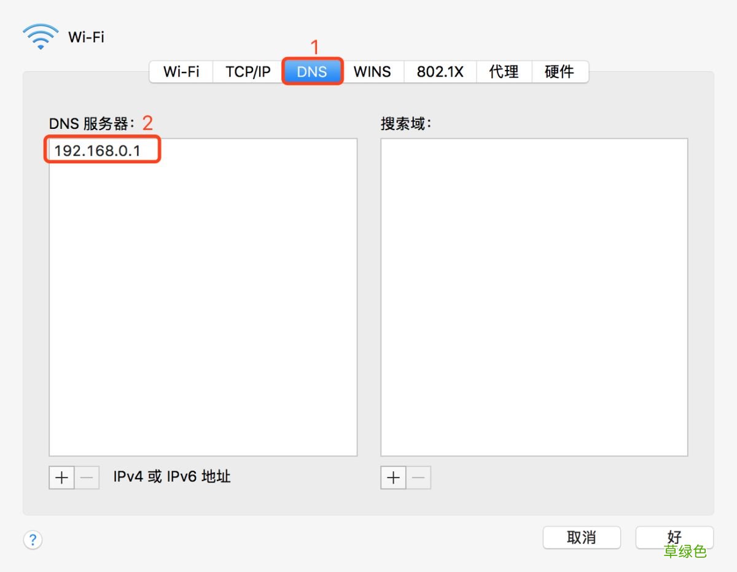Click the add (+) icon under 搜索域

tap(392, 477)
